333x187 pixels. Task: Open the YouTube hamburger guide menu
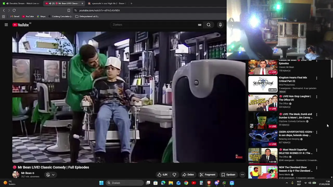[6, 25]
